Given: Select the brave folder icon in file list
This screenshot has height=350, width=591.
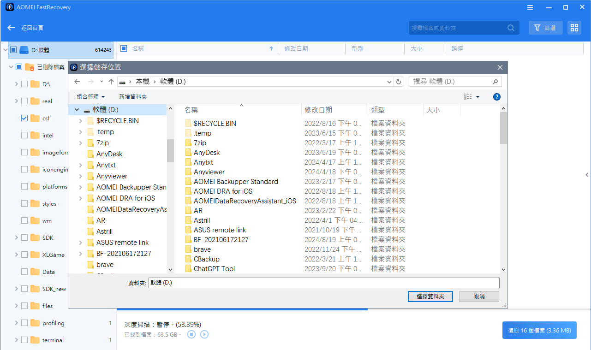Looking at the screenshot, I should coord(188,249).
